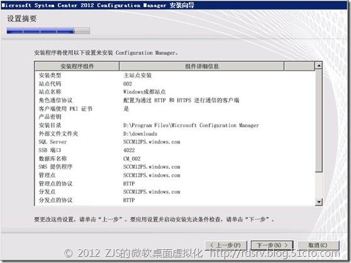Select the 产品密钥 row
This screenshot has width=351, height=263.
[x=175, y=117]
